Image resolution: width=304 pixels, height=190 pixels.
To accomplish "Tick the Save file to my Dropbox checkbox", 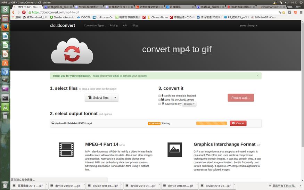I will point(159,104).
